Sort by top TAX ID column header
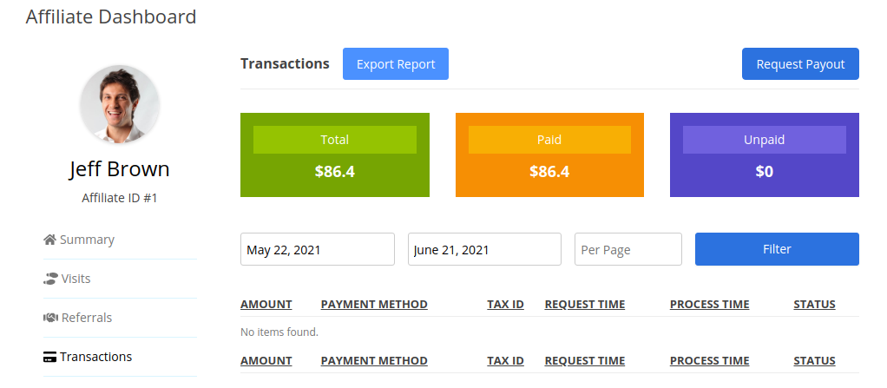Screen dimensions: 887x388 pyautogui.click(x=505, y=305)
